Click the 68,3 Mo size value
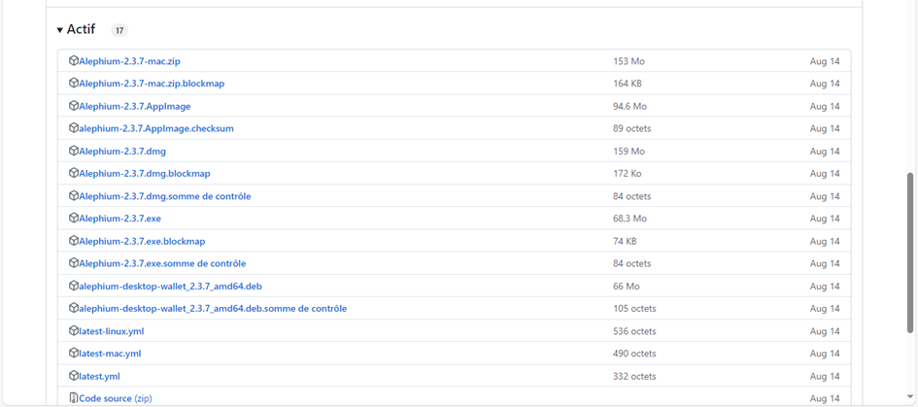 tap(629, 219)
